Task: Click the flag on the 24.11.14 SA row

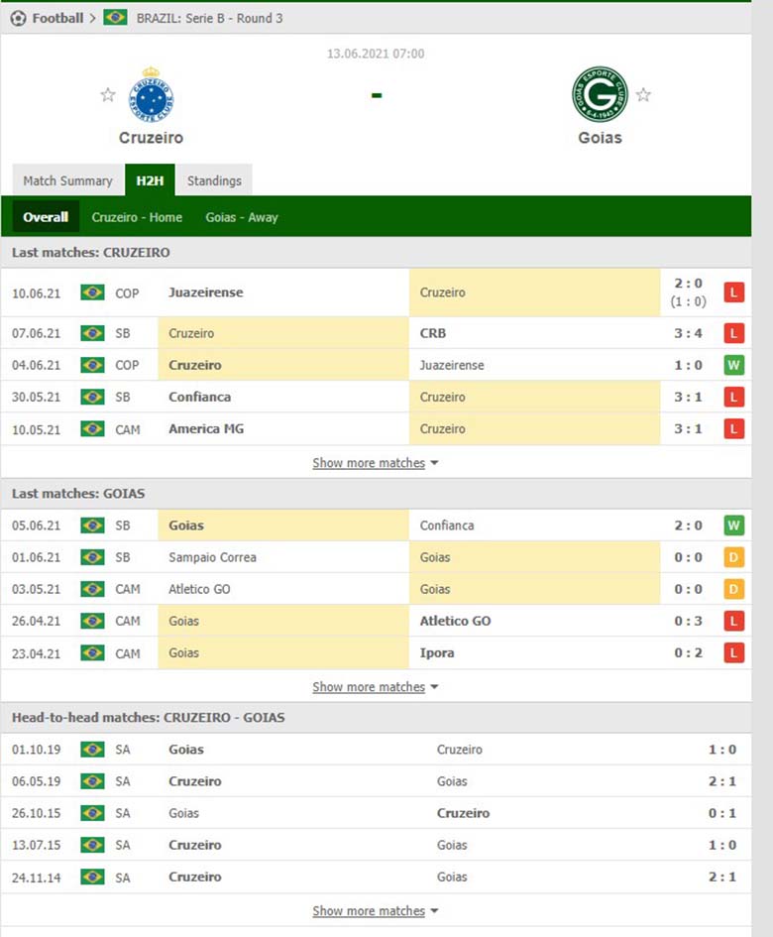Action: (92, 878)
